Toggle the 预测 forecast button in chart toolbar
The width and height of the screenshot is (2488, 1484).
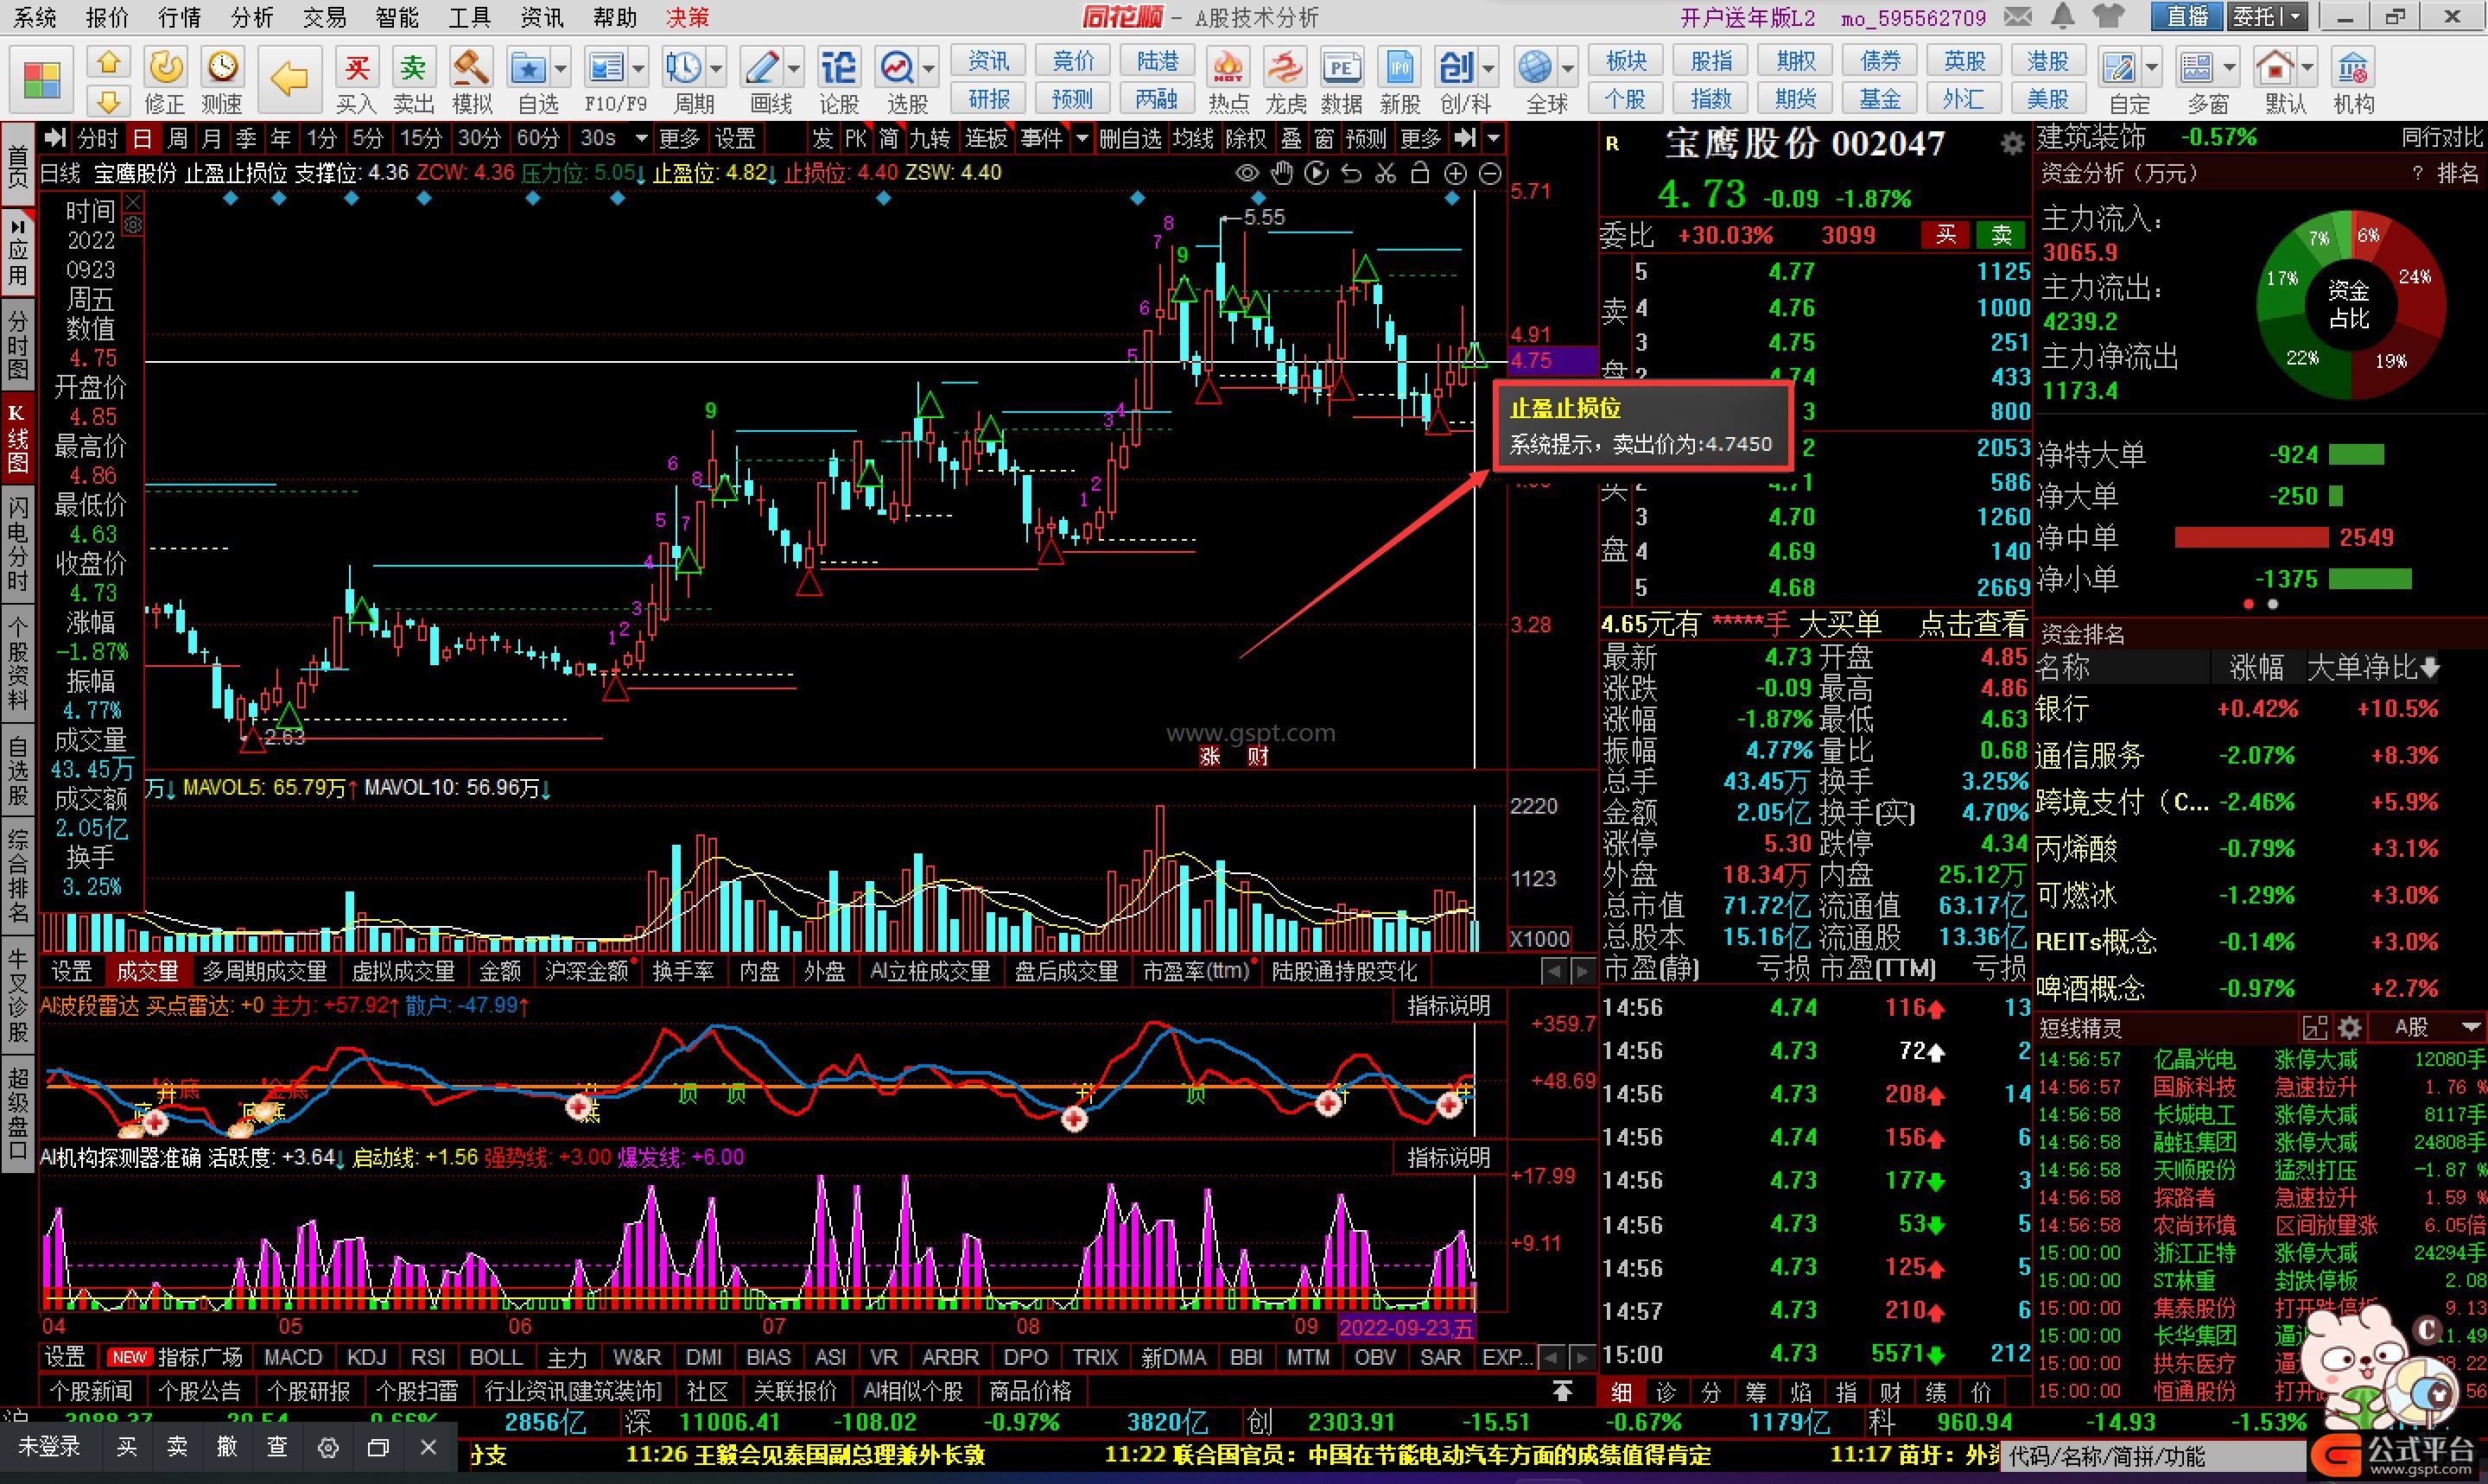click(x=1365, y=138)
